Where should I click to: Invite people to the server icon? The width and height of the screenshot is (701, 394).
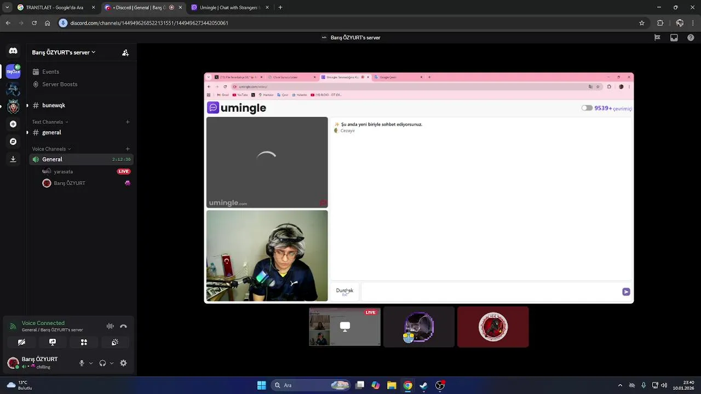click(125, 53)
